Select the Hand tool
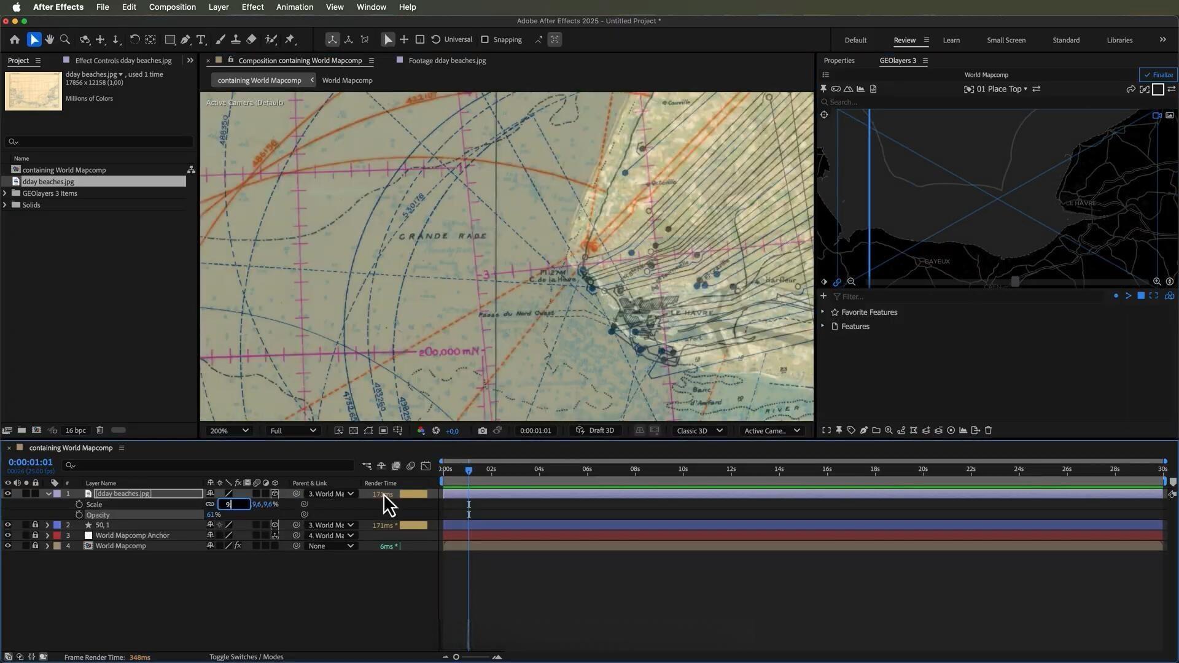 coord(50,39)
